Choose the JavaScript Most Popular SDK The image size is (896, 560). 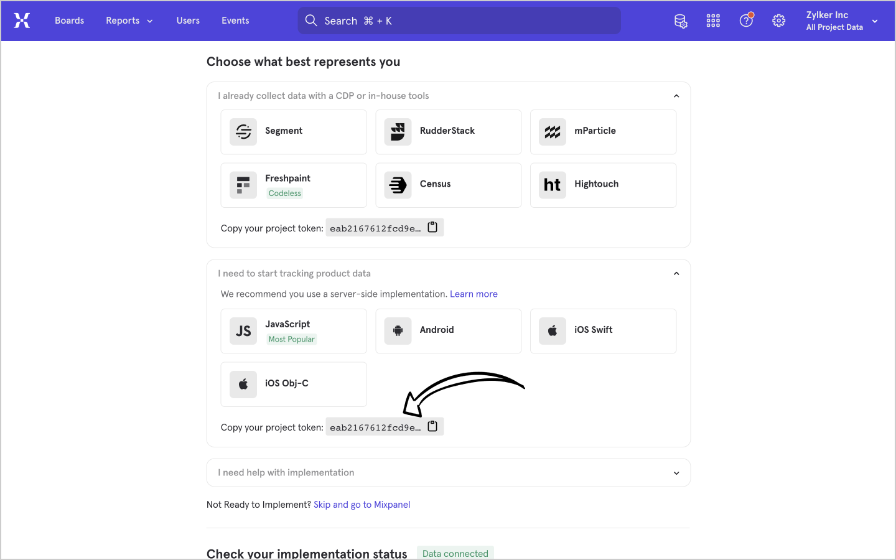click(x=294, y=331)
